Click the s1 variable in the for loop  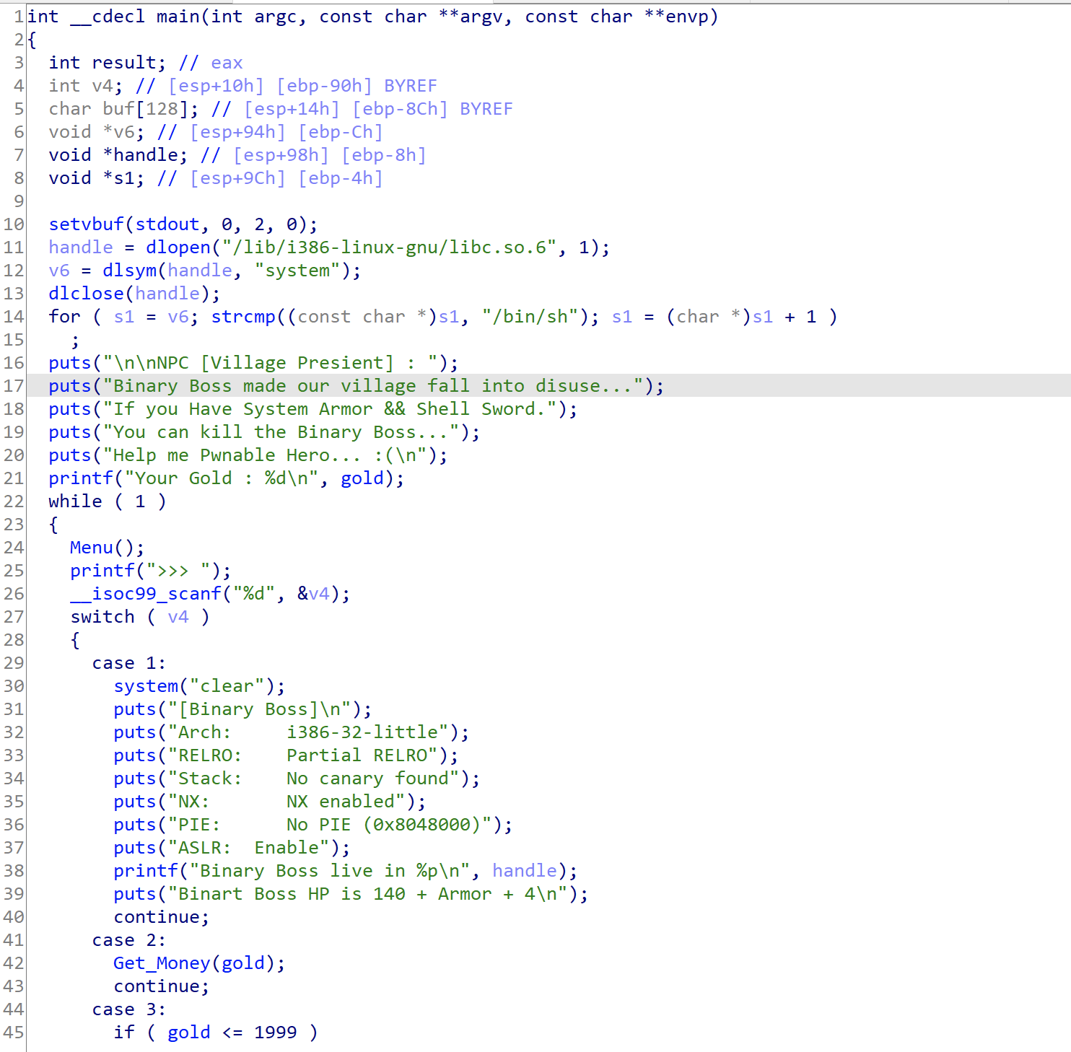point(123,316)
